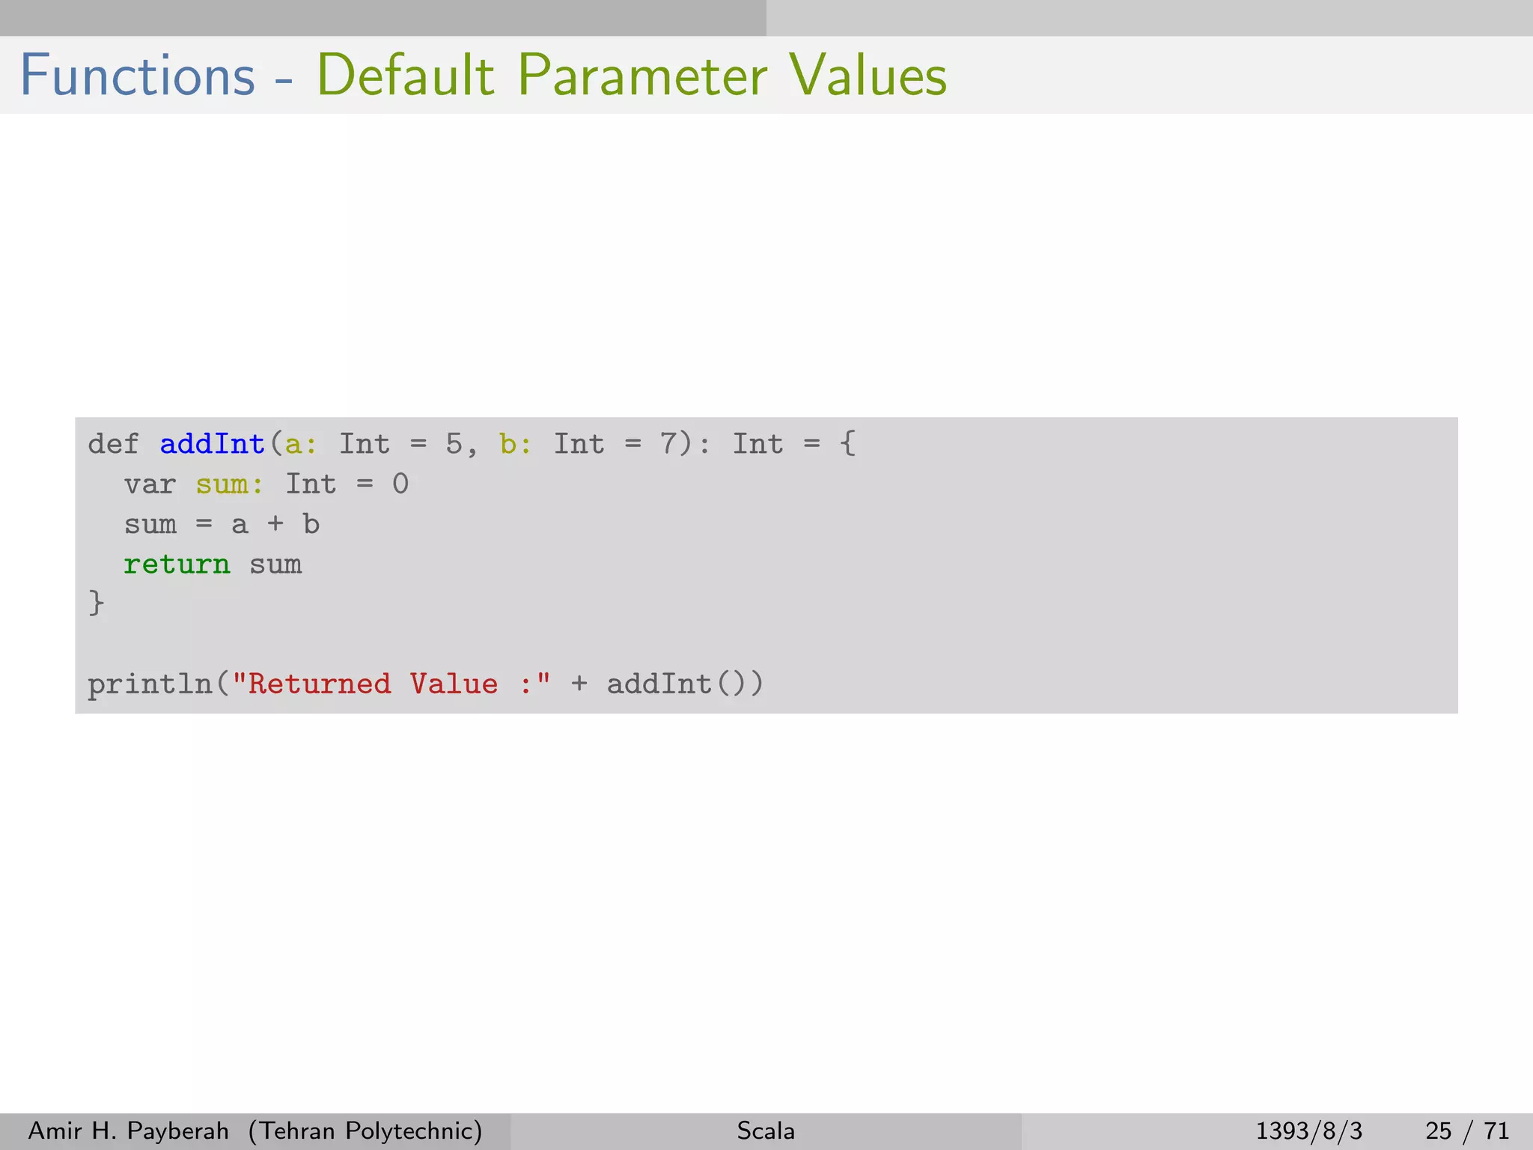Screen dimensions: 1533x1150
Task: Click the 'def addInt(a: Int = 5, b: Int = 7)' code line
Action: [x=472, y=444]
